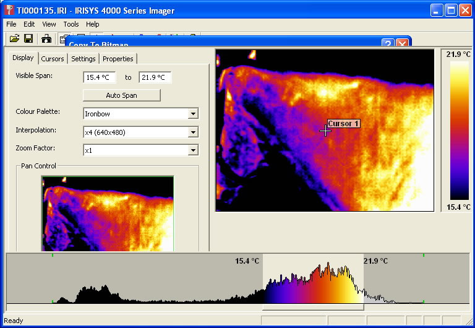Screen dimensions: 475x328
Task: Click the Copy To Bitmap help button
Action: point(388,43)
